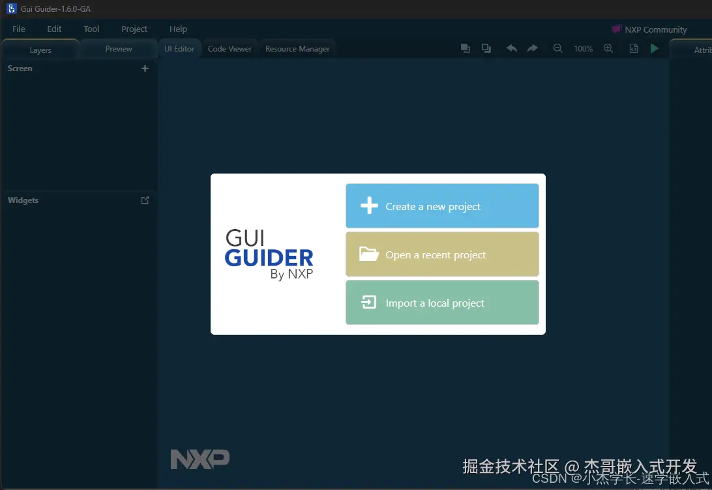Redo the last action
712x490 pixels.
[532, 48]
